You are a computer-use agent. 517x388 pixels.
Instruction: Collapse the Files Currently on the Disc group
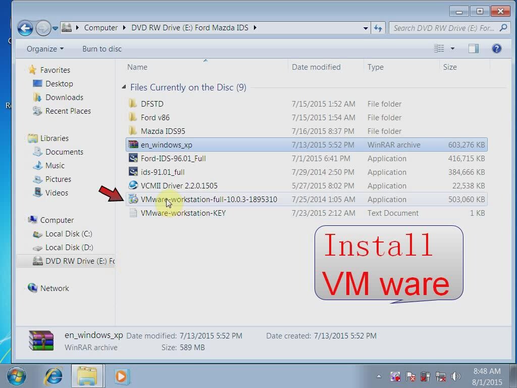click(124, 87)
